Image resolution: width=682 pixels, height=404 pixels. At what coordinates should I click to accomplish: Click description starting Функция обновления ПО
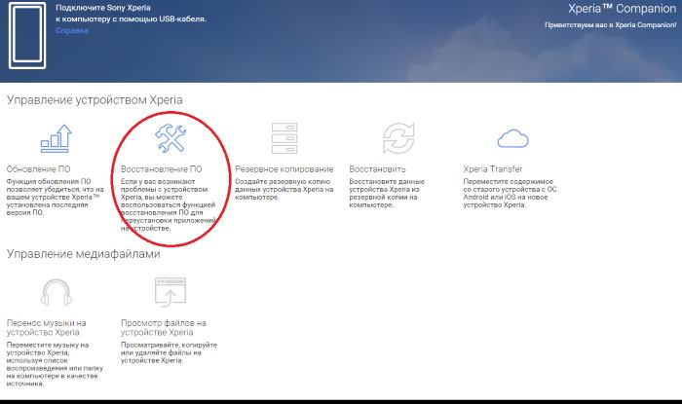click(x=55, y=197)
